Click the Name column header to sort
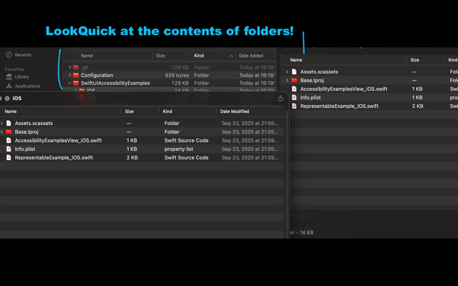 (11, 111)
